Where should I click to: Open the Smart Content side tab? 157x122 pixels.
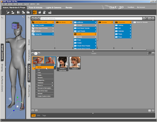2,52
